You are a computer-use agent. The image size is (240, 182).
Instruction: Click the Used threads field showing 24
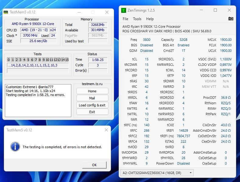(x=53, y=35)
